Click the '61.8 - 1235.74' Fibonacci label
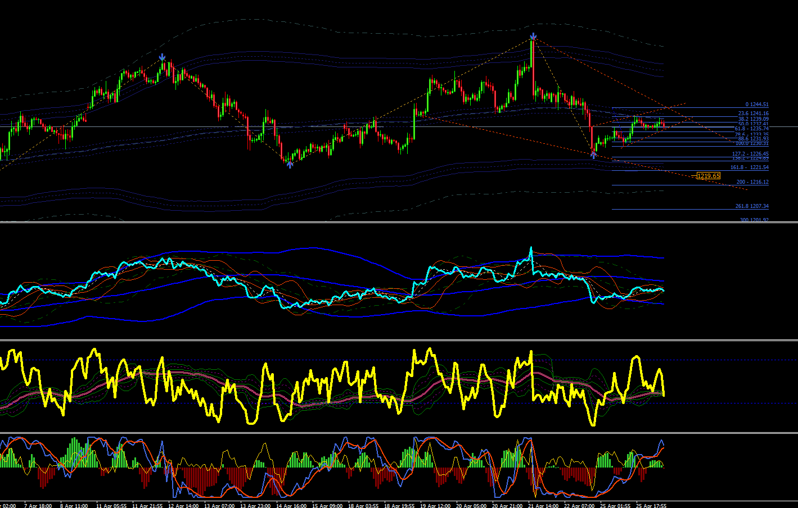The width and height of the screenshot is (798, 508). coord(752,129)
